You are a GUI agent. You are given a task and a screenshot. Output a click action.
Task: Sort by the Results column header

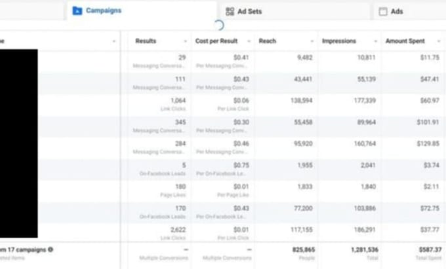pos(146,41)
